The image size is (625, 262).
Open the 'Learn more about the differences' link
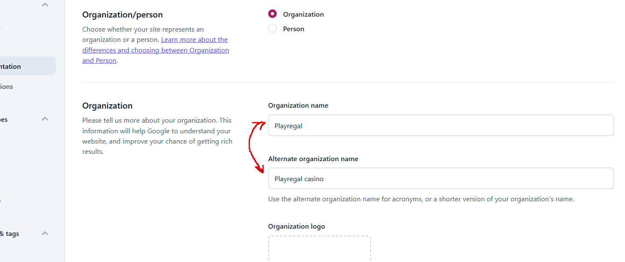pos(194,40)
